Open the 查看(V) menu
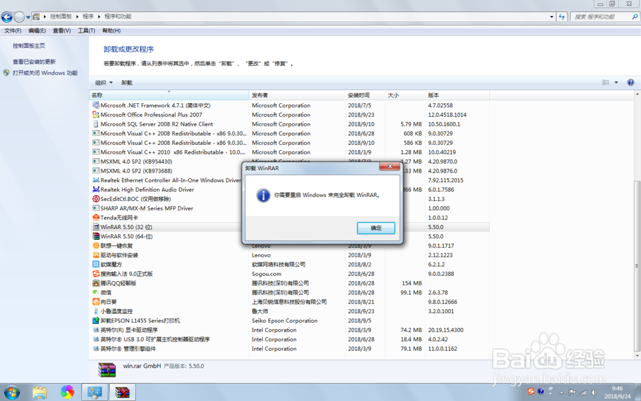641x401 pixels. [62, 31]
